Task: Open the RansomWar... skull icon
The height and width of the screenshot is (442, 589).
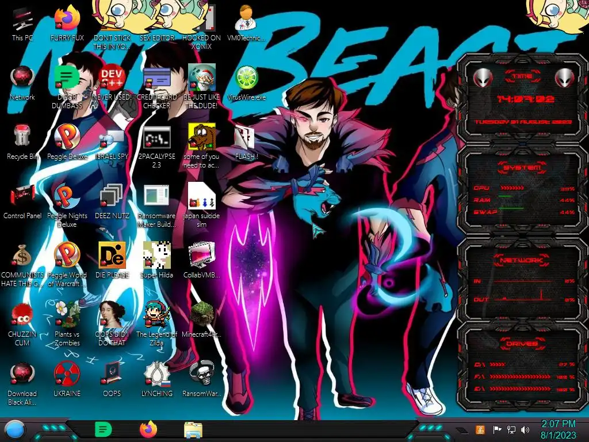Action: click(202, 380)
